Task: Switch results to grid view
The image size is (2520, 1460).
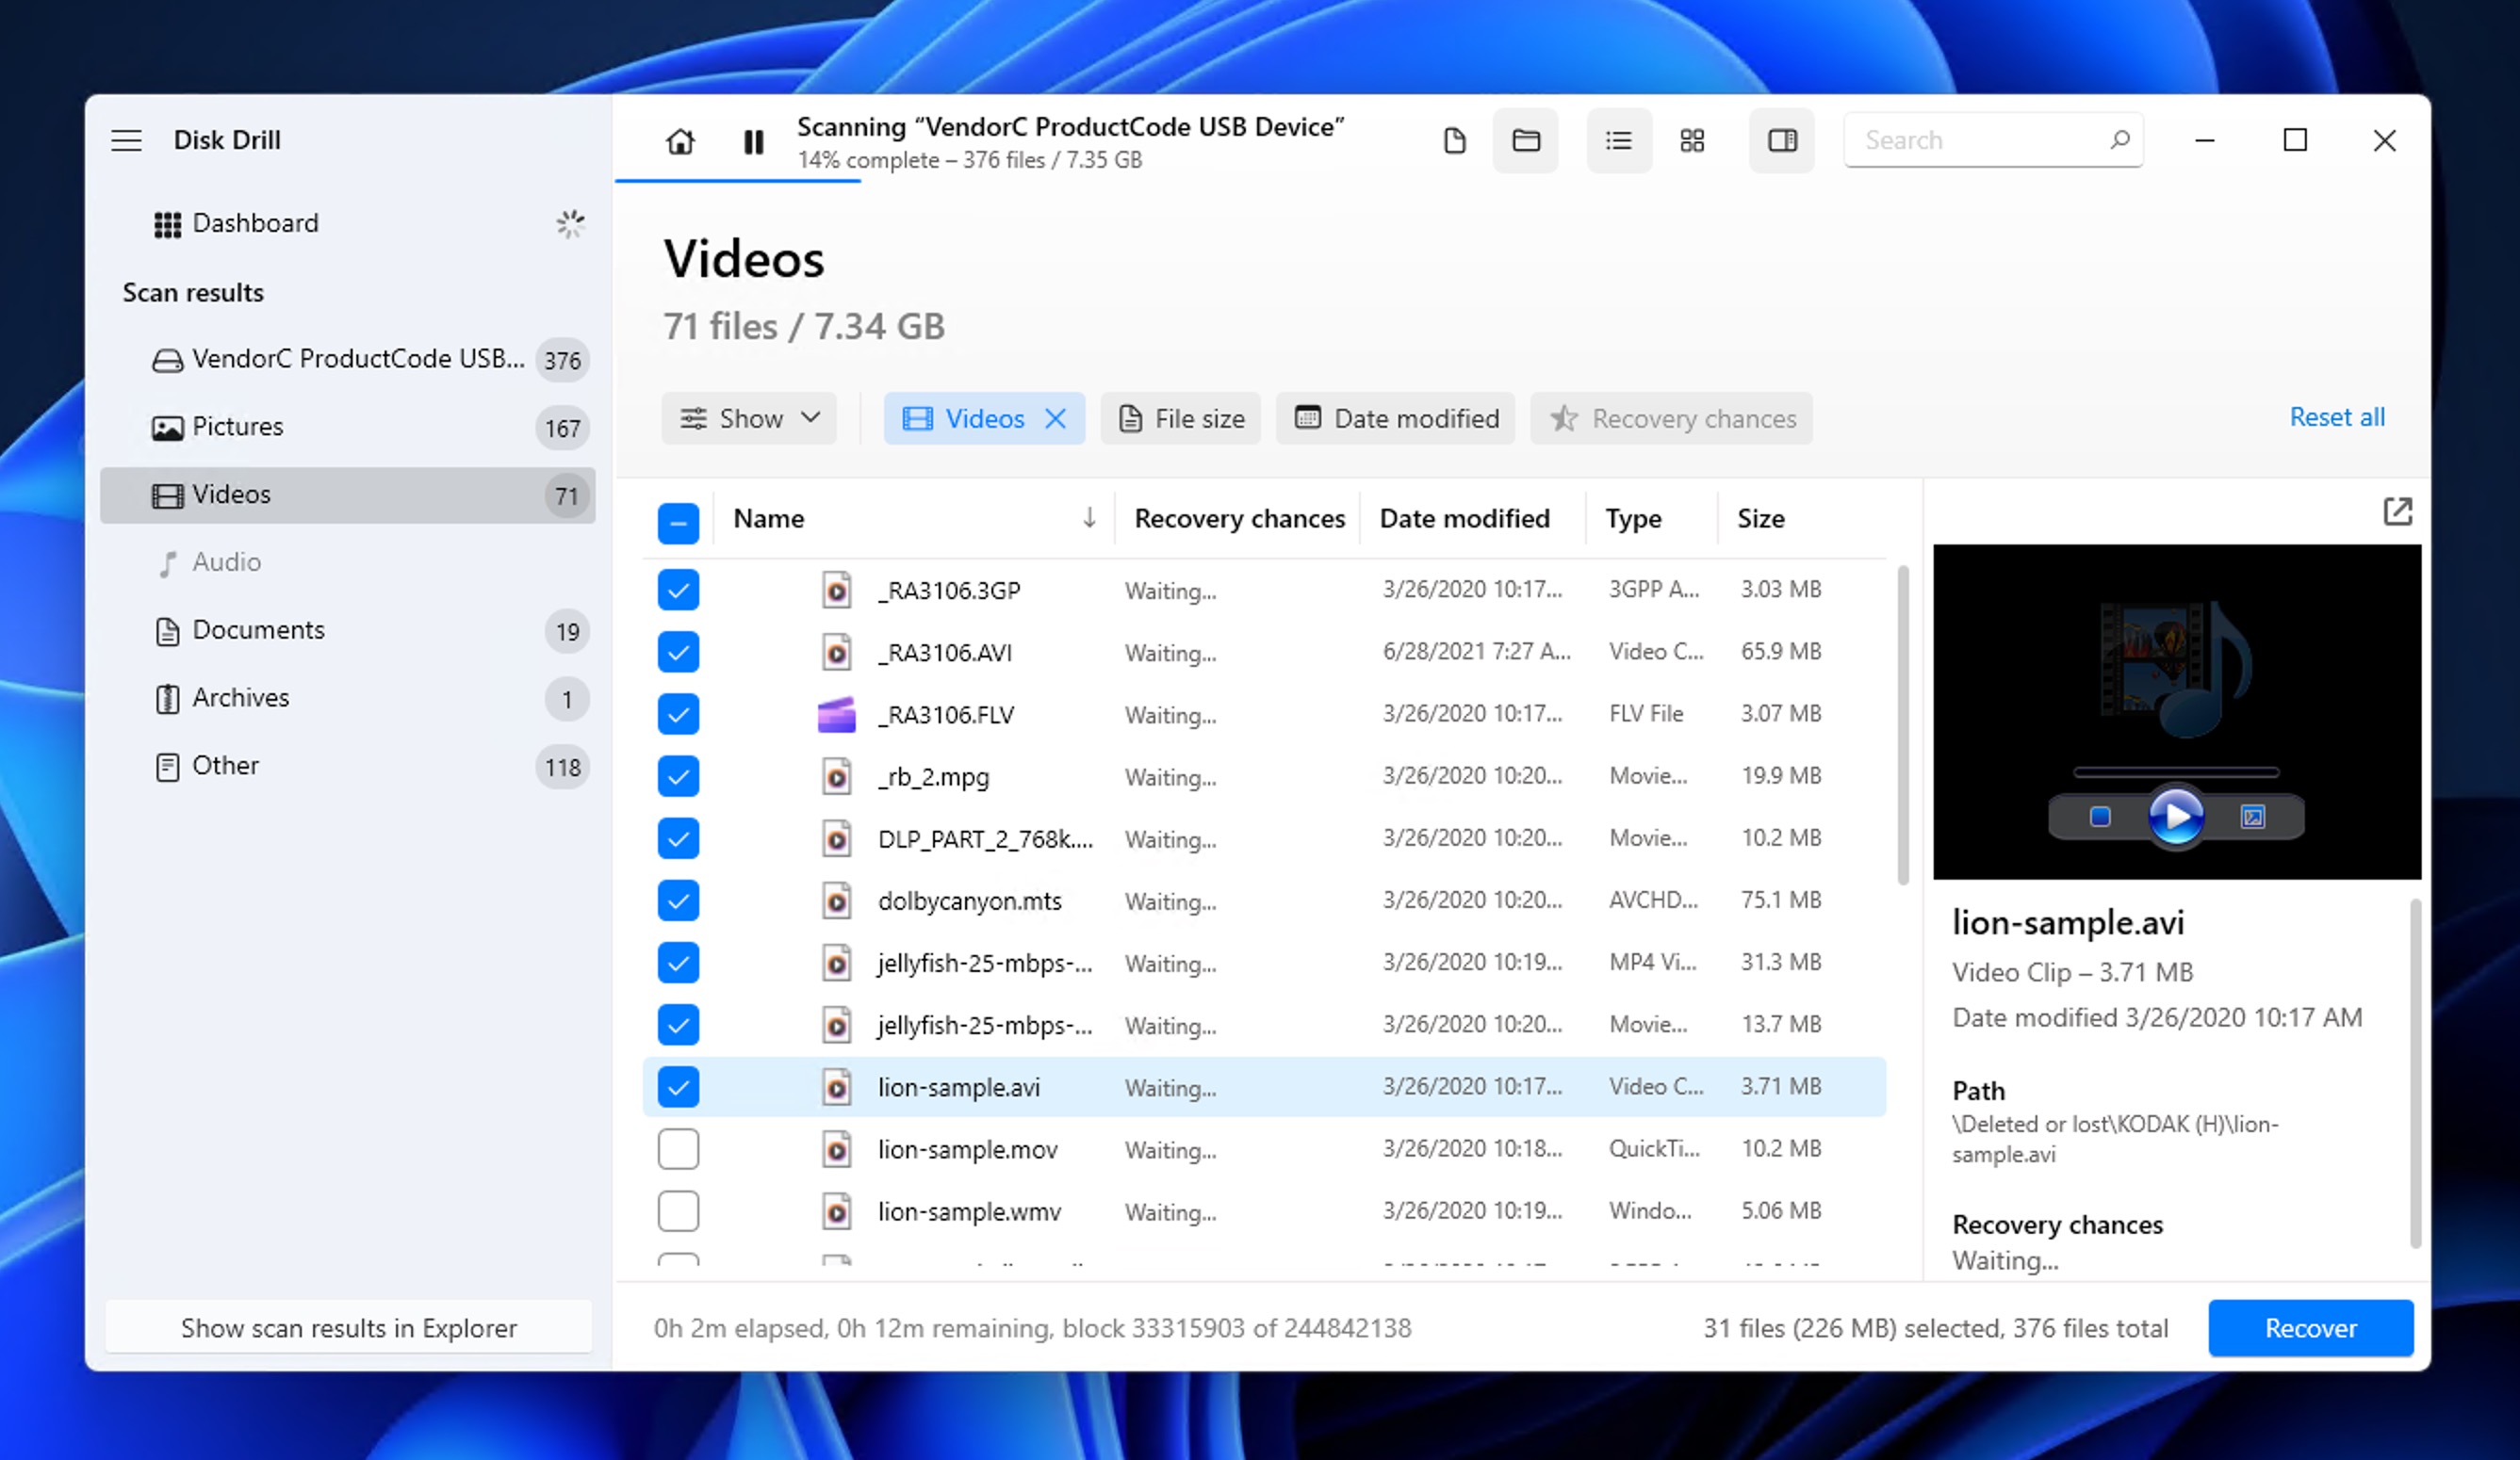Action: pos(1693,141)
